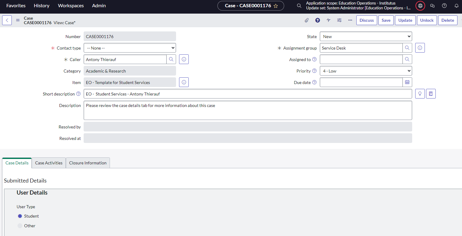Screen dimensions: 462x236
Task: Open notifications bell icon
Action: pos(456,6)
